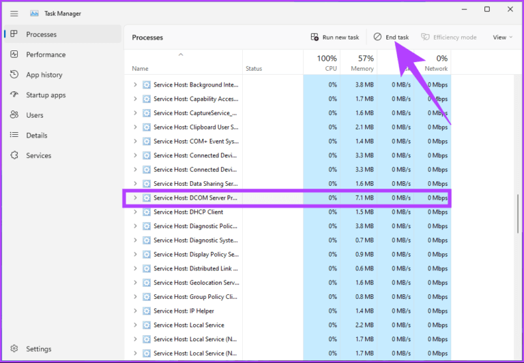Click the 2.1 MB memory value
Screen dimensions: 524x363
[x=364, y=127]
